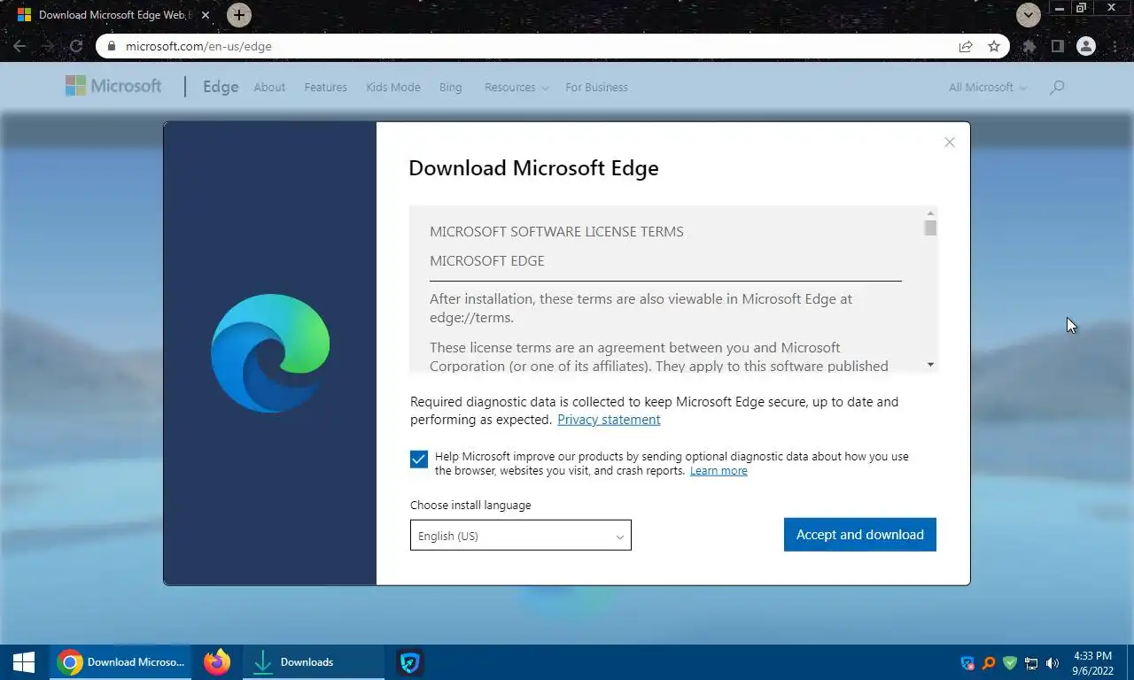The width and height of the screenshot is (1134, 680).
Task: Open the Bing menu item
Action: [450, 87]
